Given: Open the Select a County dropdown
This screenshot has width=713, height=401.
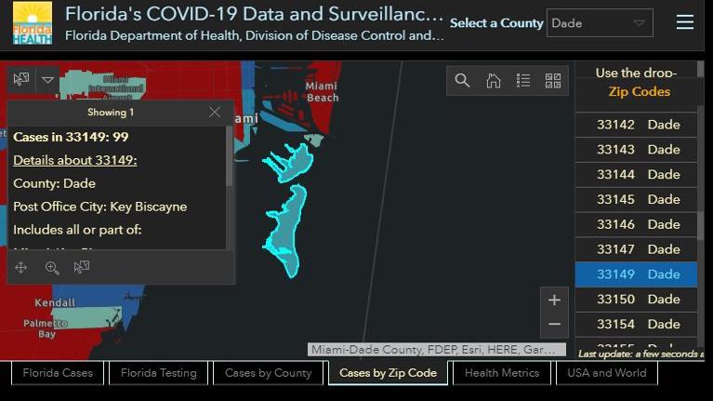Looking at the screenshot, I should (600, 23).
